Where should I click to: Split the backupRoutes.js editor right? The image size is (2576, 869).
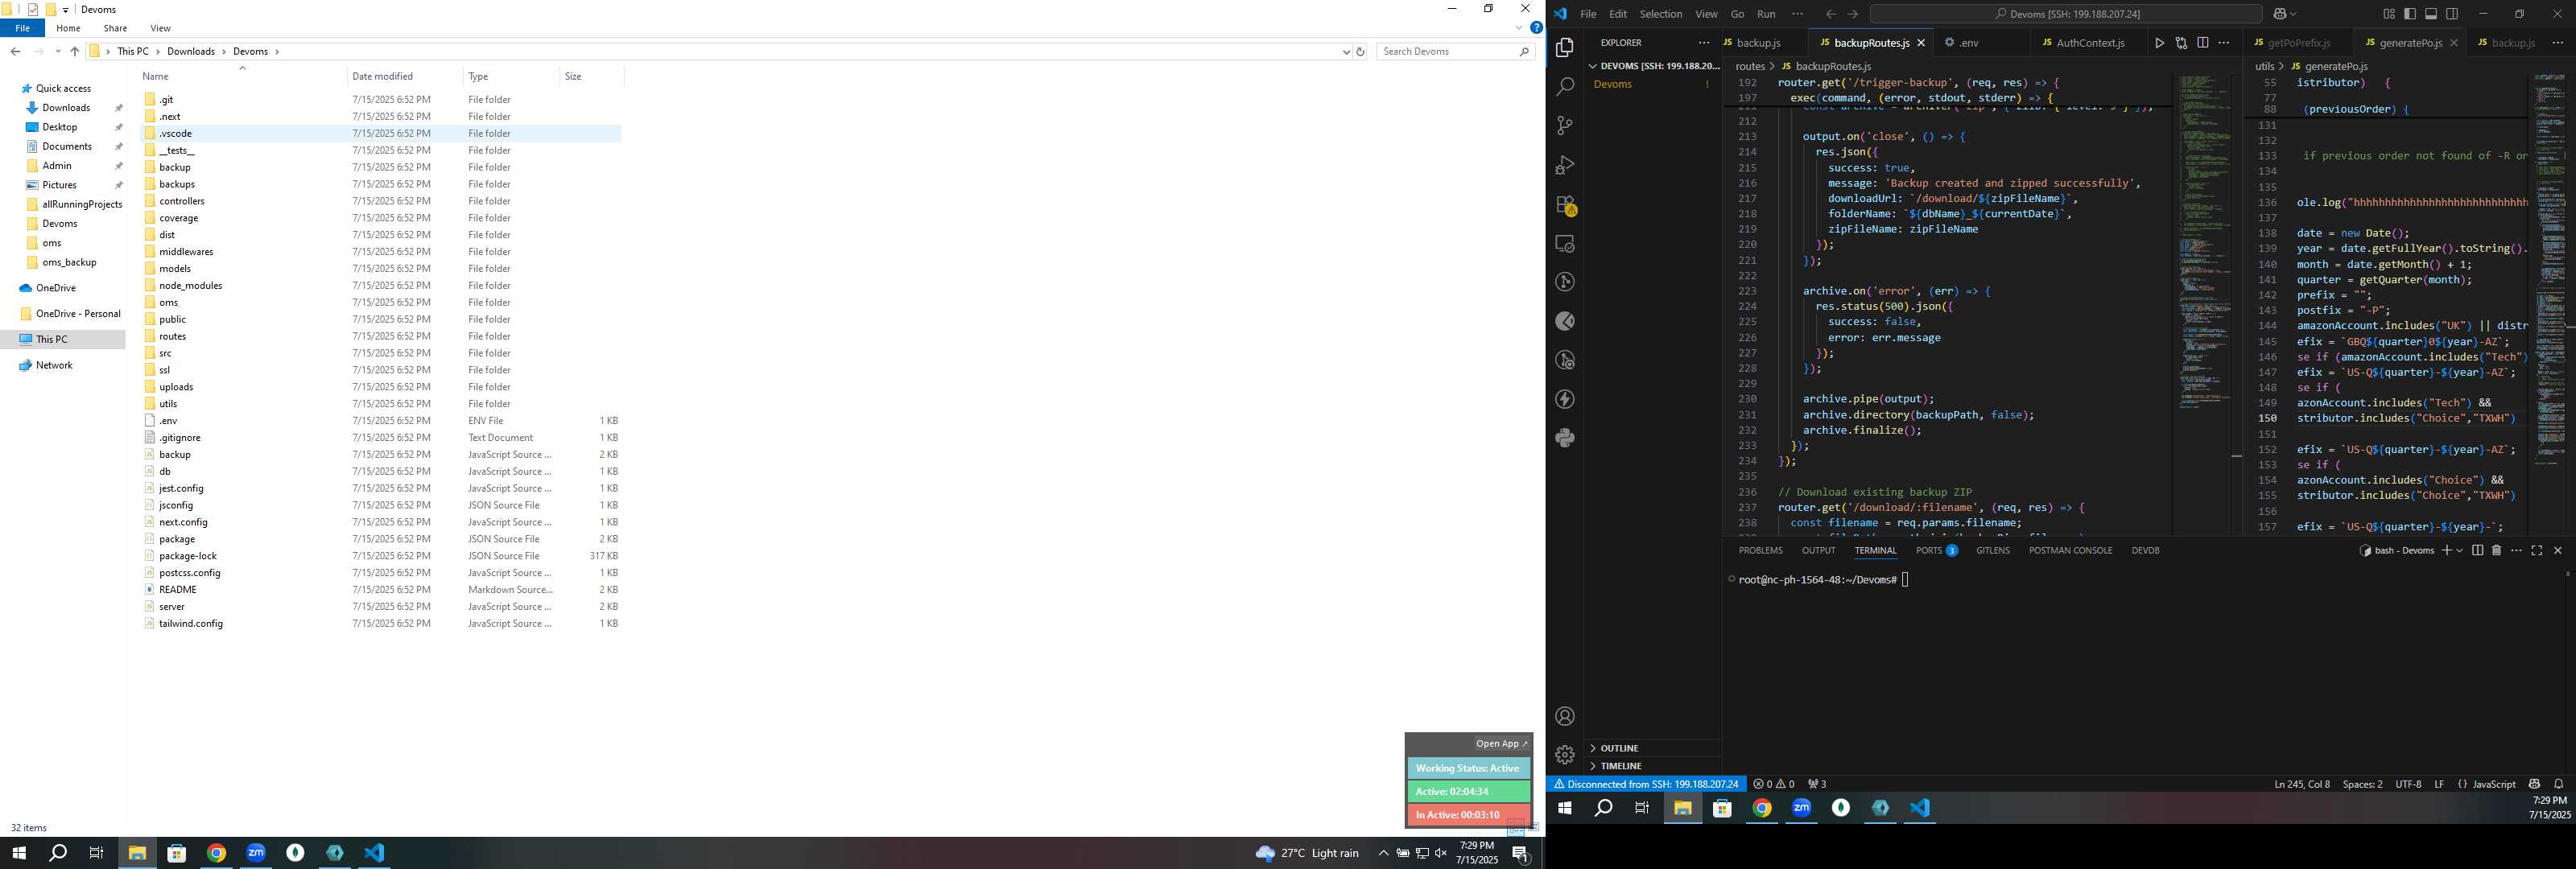click(x=2203, y=43)
